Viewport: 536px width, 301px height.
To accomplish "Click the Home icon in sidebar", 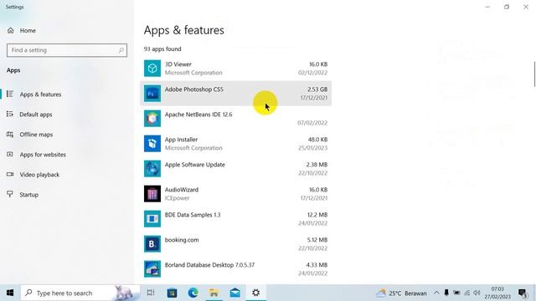I will [11, 30].
